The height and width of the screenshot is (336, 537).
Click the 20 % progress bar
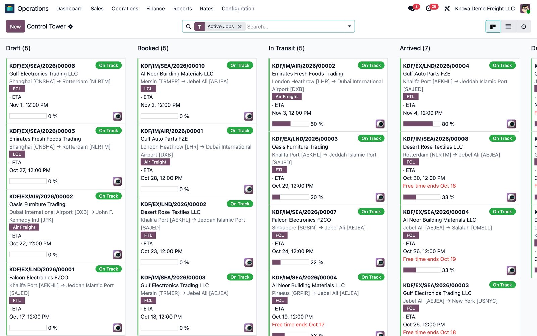pos(290,197)
